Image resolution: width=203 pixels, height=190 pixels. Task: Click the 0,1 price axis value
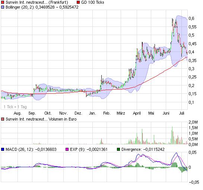[191, 102]
